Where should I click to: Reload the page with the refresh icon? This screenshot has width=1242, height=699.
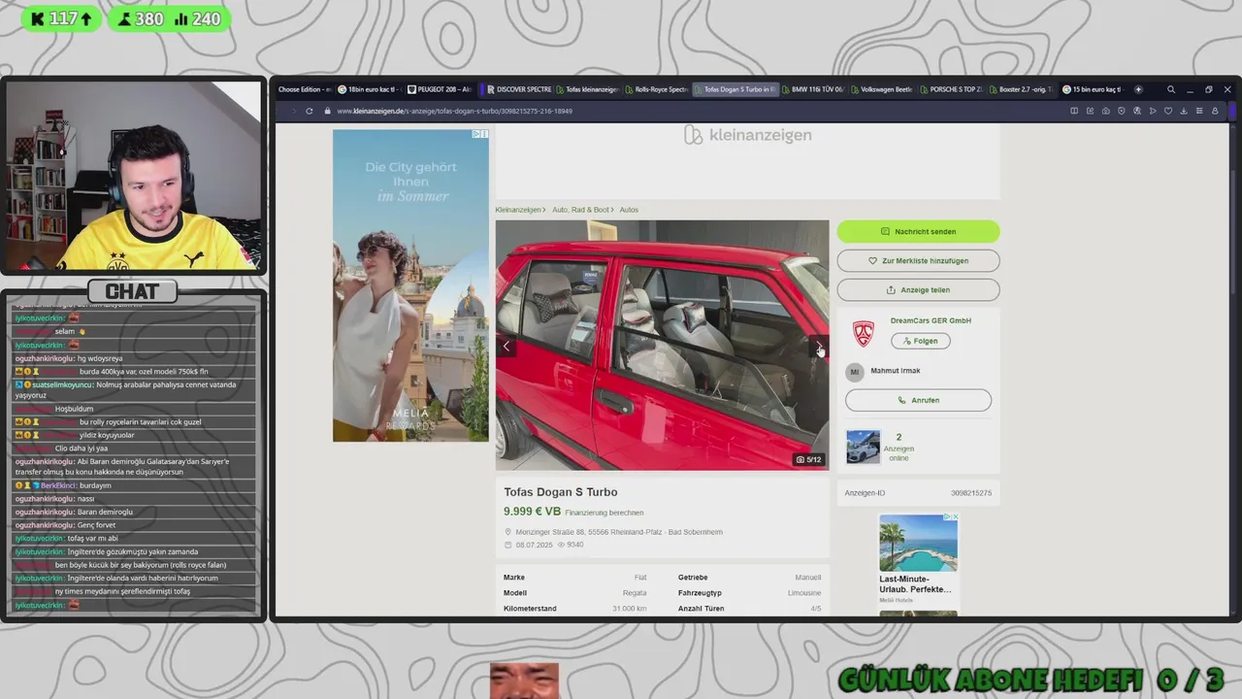pyautogui.click(x=310, y=111)
